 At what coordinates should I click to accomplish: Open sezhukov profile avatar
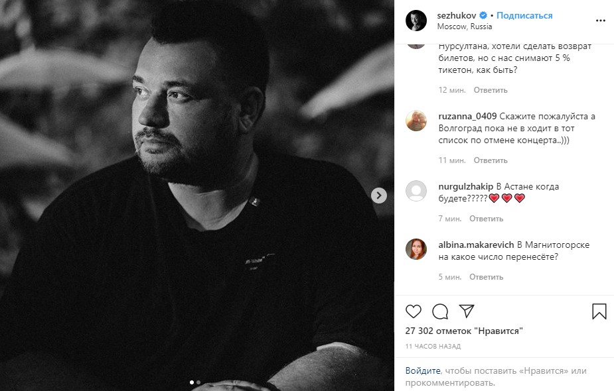pos(416,21)
